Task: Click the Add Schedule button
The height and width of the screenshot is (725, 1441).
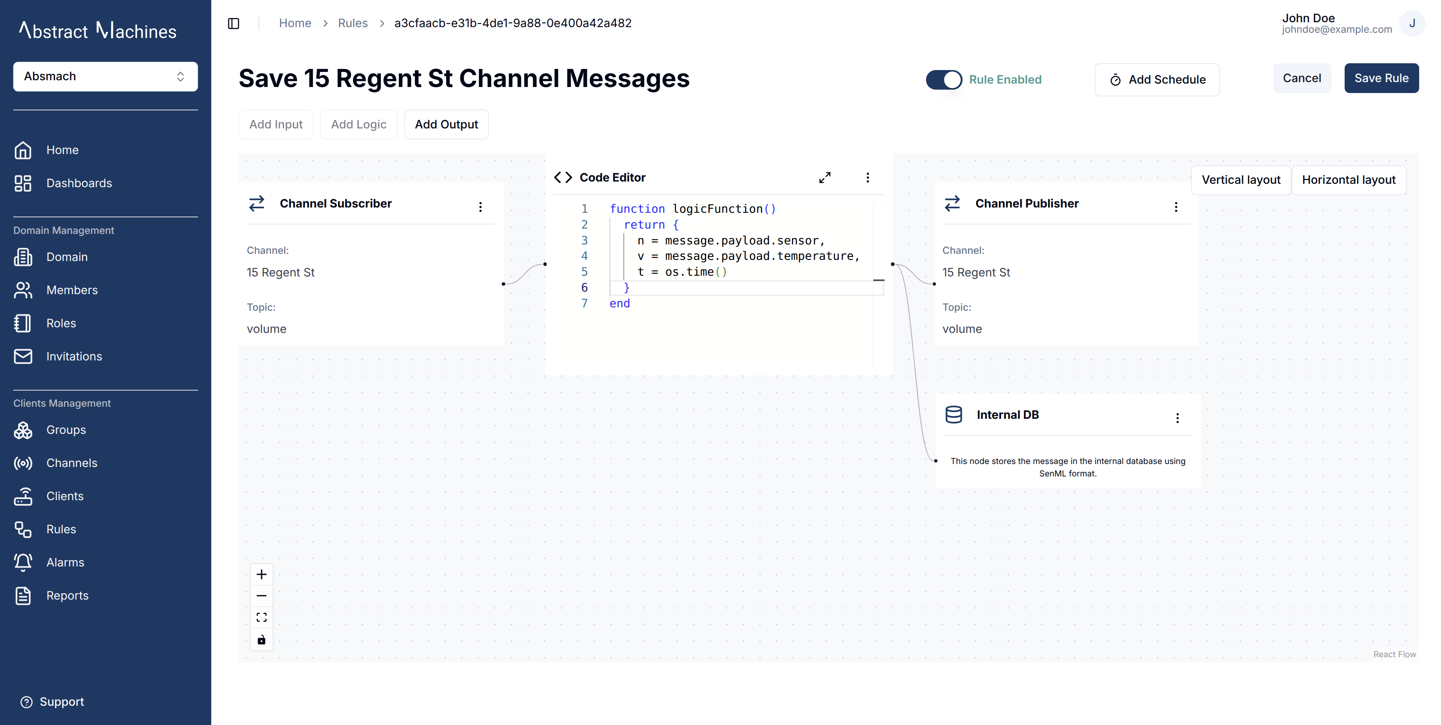Action: pyautogui.click(x=1157, y=79)
